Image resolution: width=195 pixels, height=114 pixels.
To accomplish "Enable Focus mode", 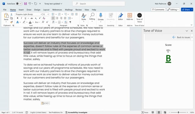I will (x=145, y=112).
